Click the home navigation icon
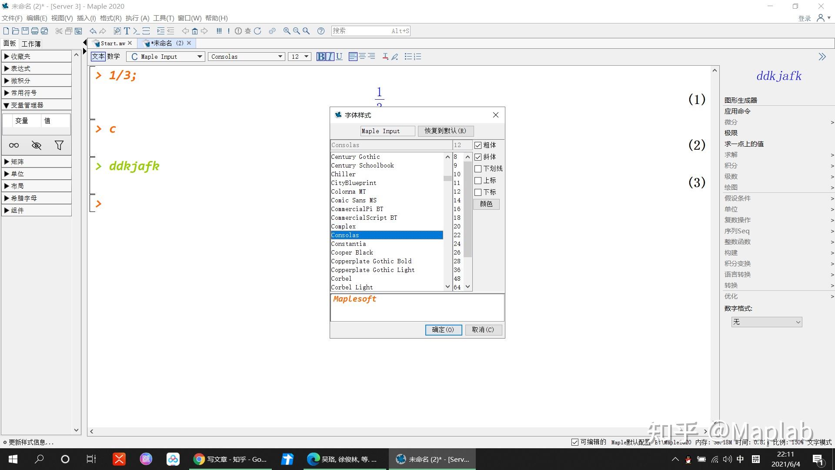The width and height of the screenshot is (835, 470). click(195, 31)
